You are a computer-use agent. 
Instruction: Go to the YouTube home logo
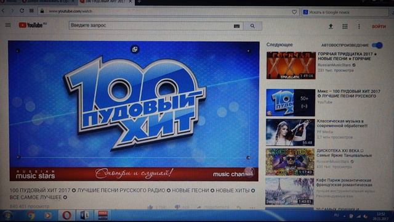(x=33, y=25)
